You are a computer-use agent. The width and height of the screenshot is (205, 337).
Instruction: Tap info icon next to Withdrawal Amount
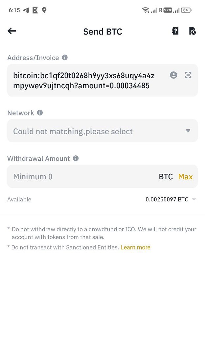click(x=76, y=158)
